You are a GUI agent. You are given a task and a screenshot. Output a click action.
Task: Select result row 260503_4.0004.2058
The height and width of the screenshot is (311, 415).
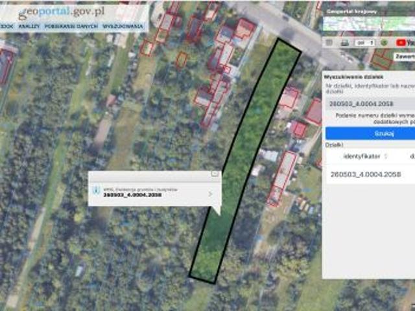click(x=370, y=174)
